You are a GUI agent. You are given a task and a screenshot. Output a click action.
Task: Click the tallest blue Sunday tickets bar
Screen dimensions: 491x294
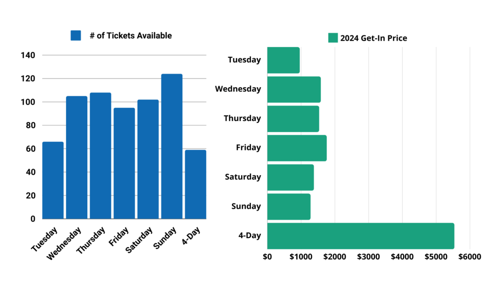[172, 146]
